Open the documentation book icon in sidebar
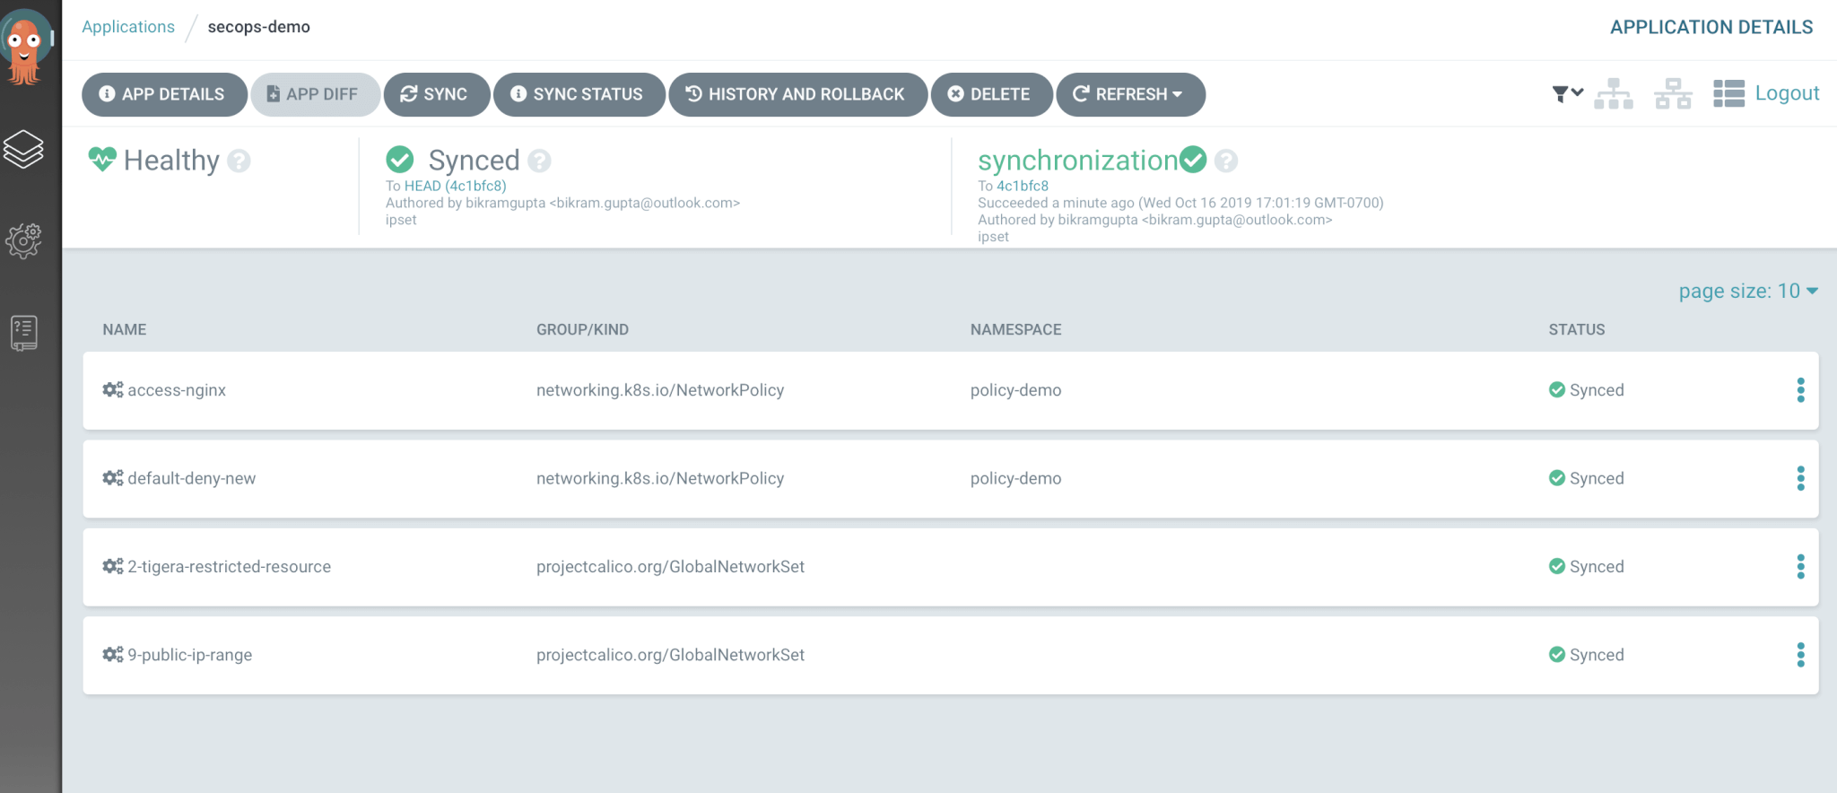The width and height of the screenshot is (1837, 793). [24, 333]
